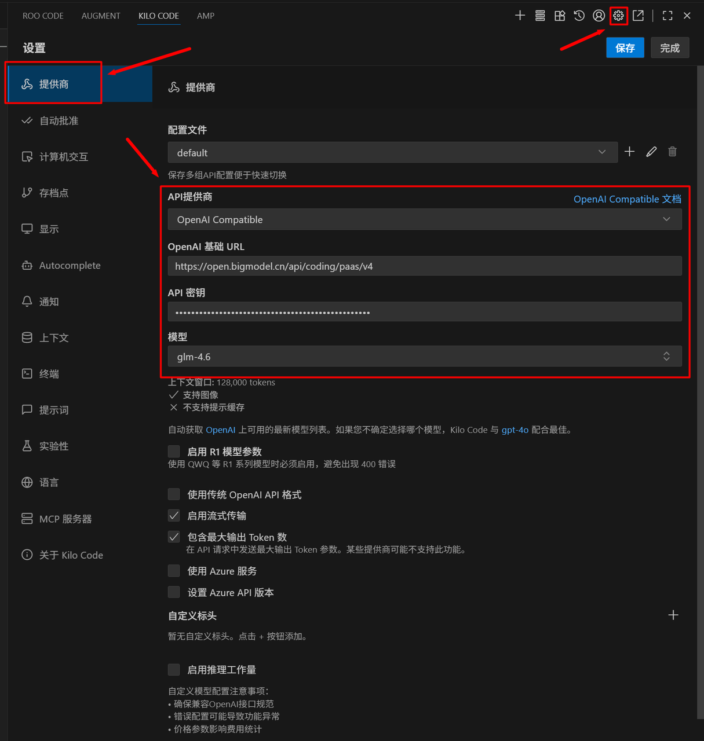Open settings in external editor icon
The width and height of the screenshot is (704, 741).
tap(638, 16)
